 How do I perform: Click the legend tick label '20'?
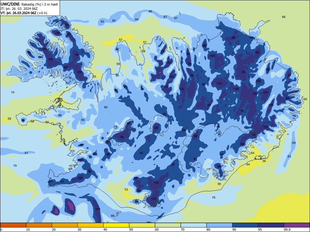(x=54, y=230)
